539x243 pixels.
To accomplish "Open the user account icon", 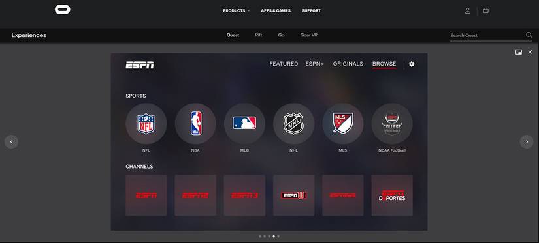I will pyautogui.click(x=468, y=11).
